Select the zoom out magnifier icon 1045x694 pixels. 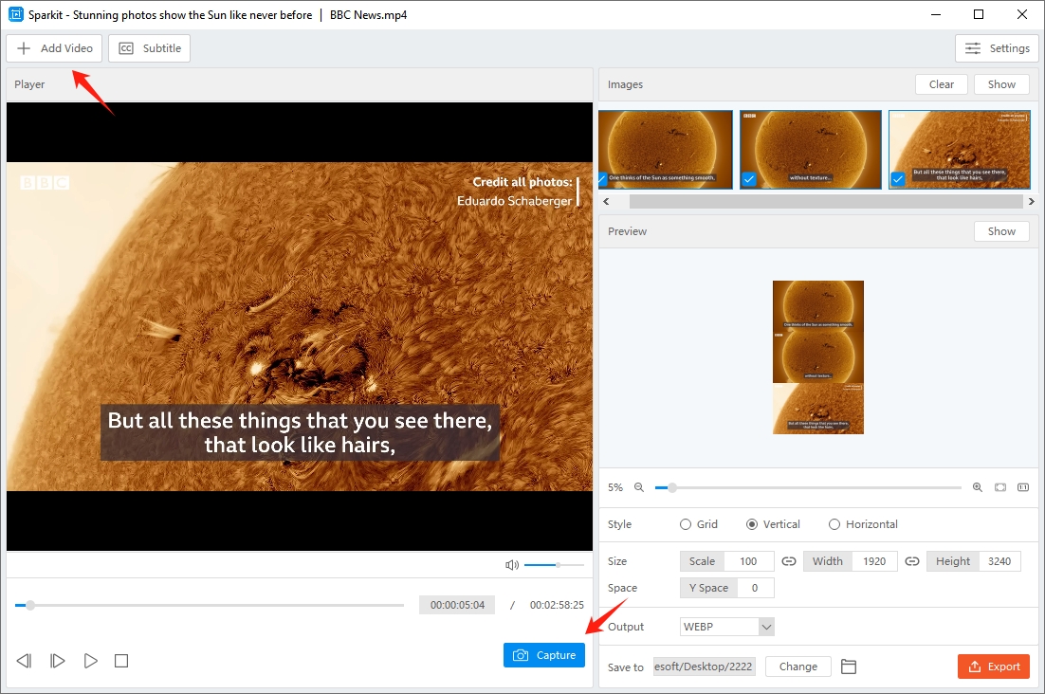pos(638,487)
